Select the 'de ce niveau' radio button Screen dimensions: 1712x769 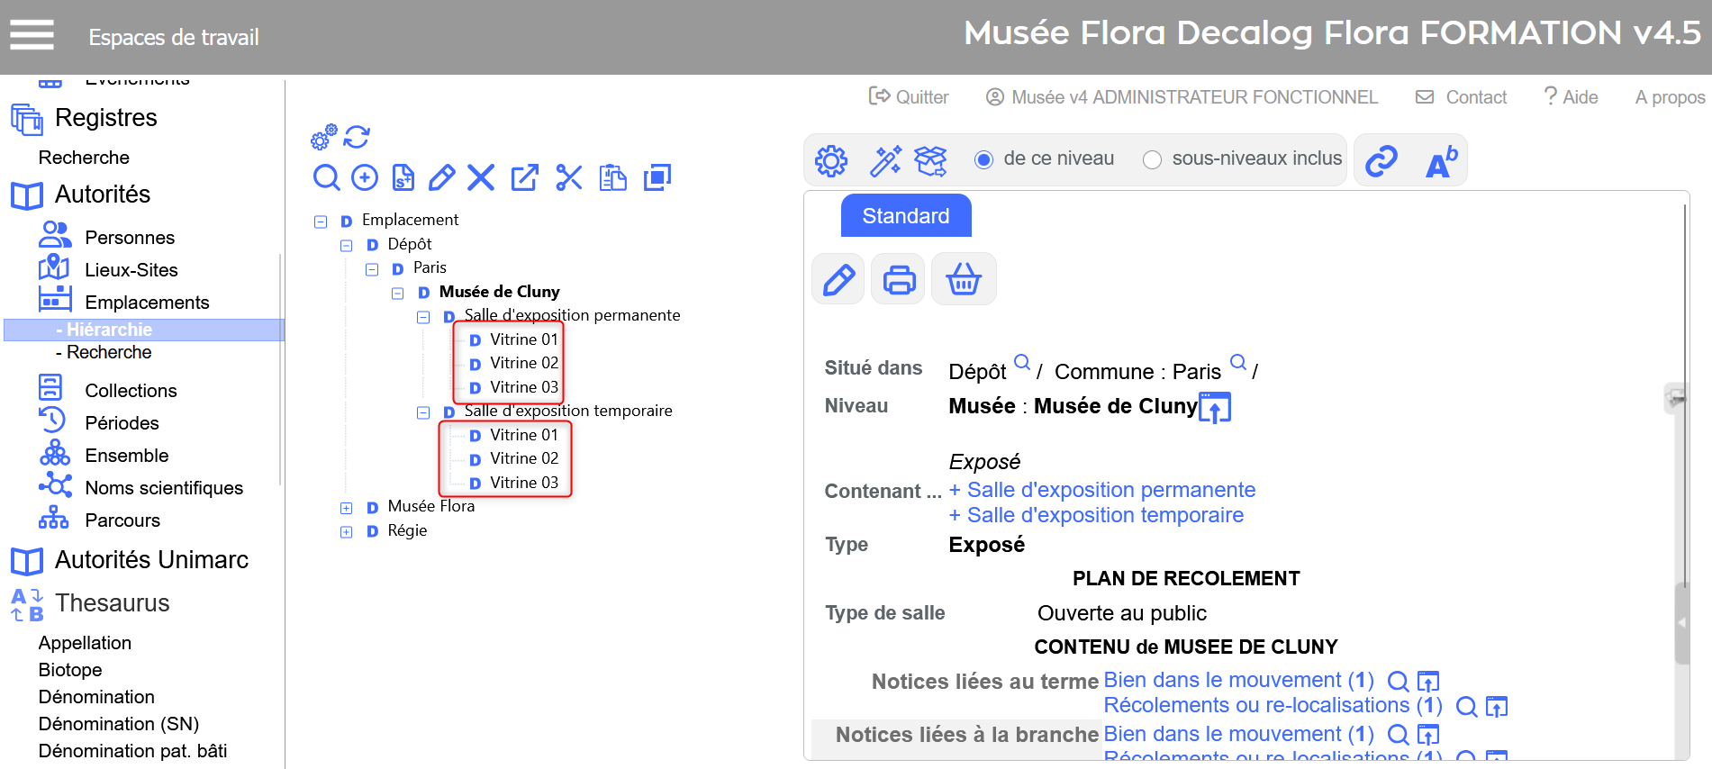[x=983, y=160]
